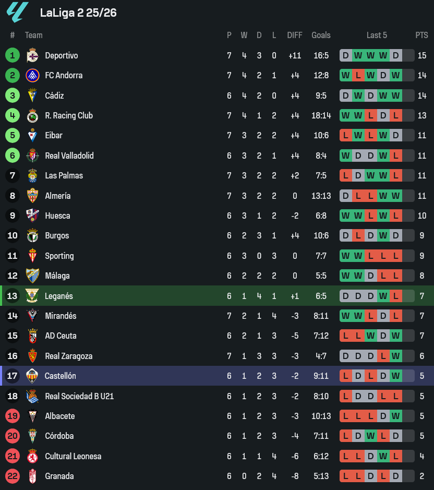Click the Granada club crest
434x490 pixels.
(x=32, y=476)
